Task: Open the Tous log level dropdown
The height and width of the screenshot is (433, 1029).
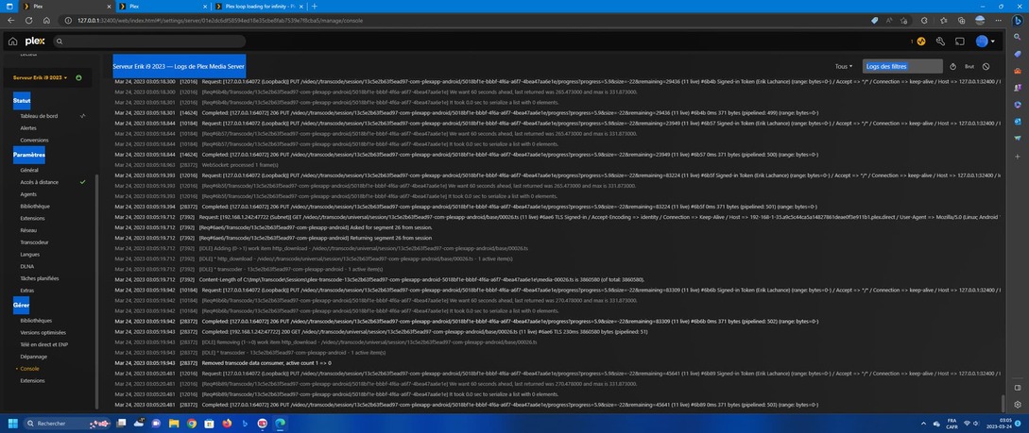Action: 843,66
